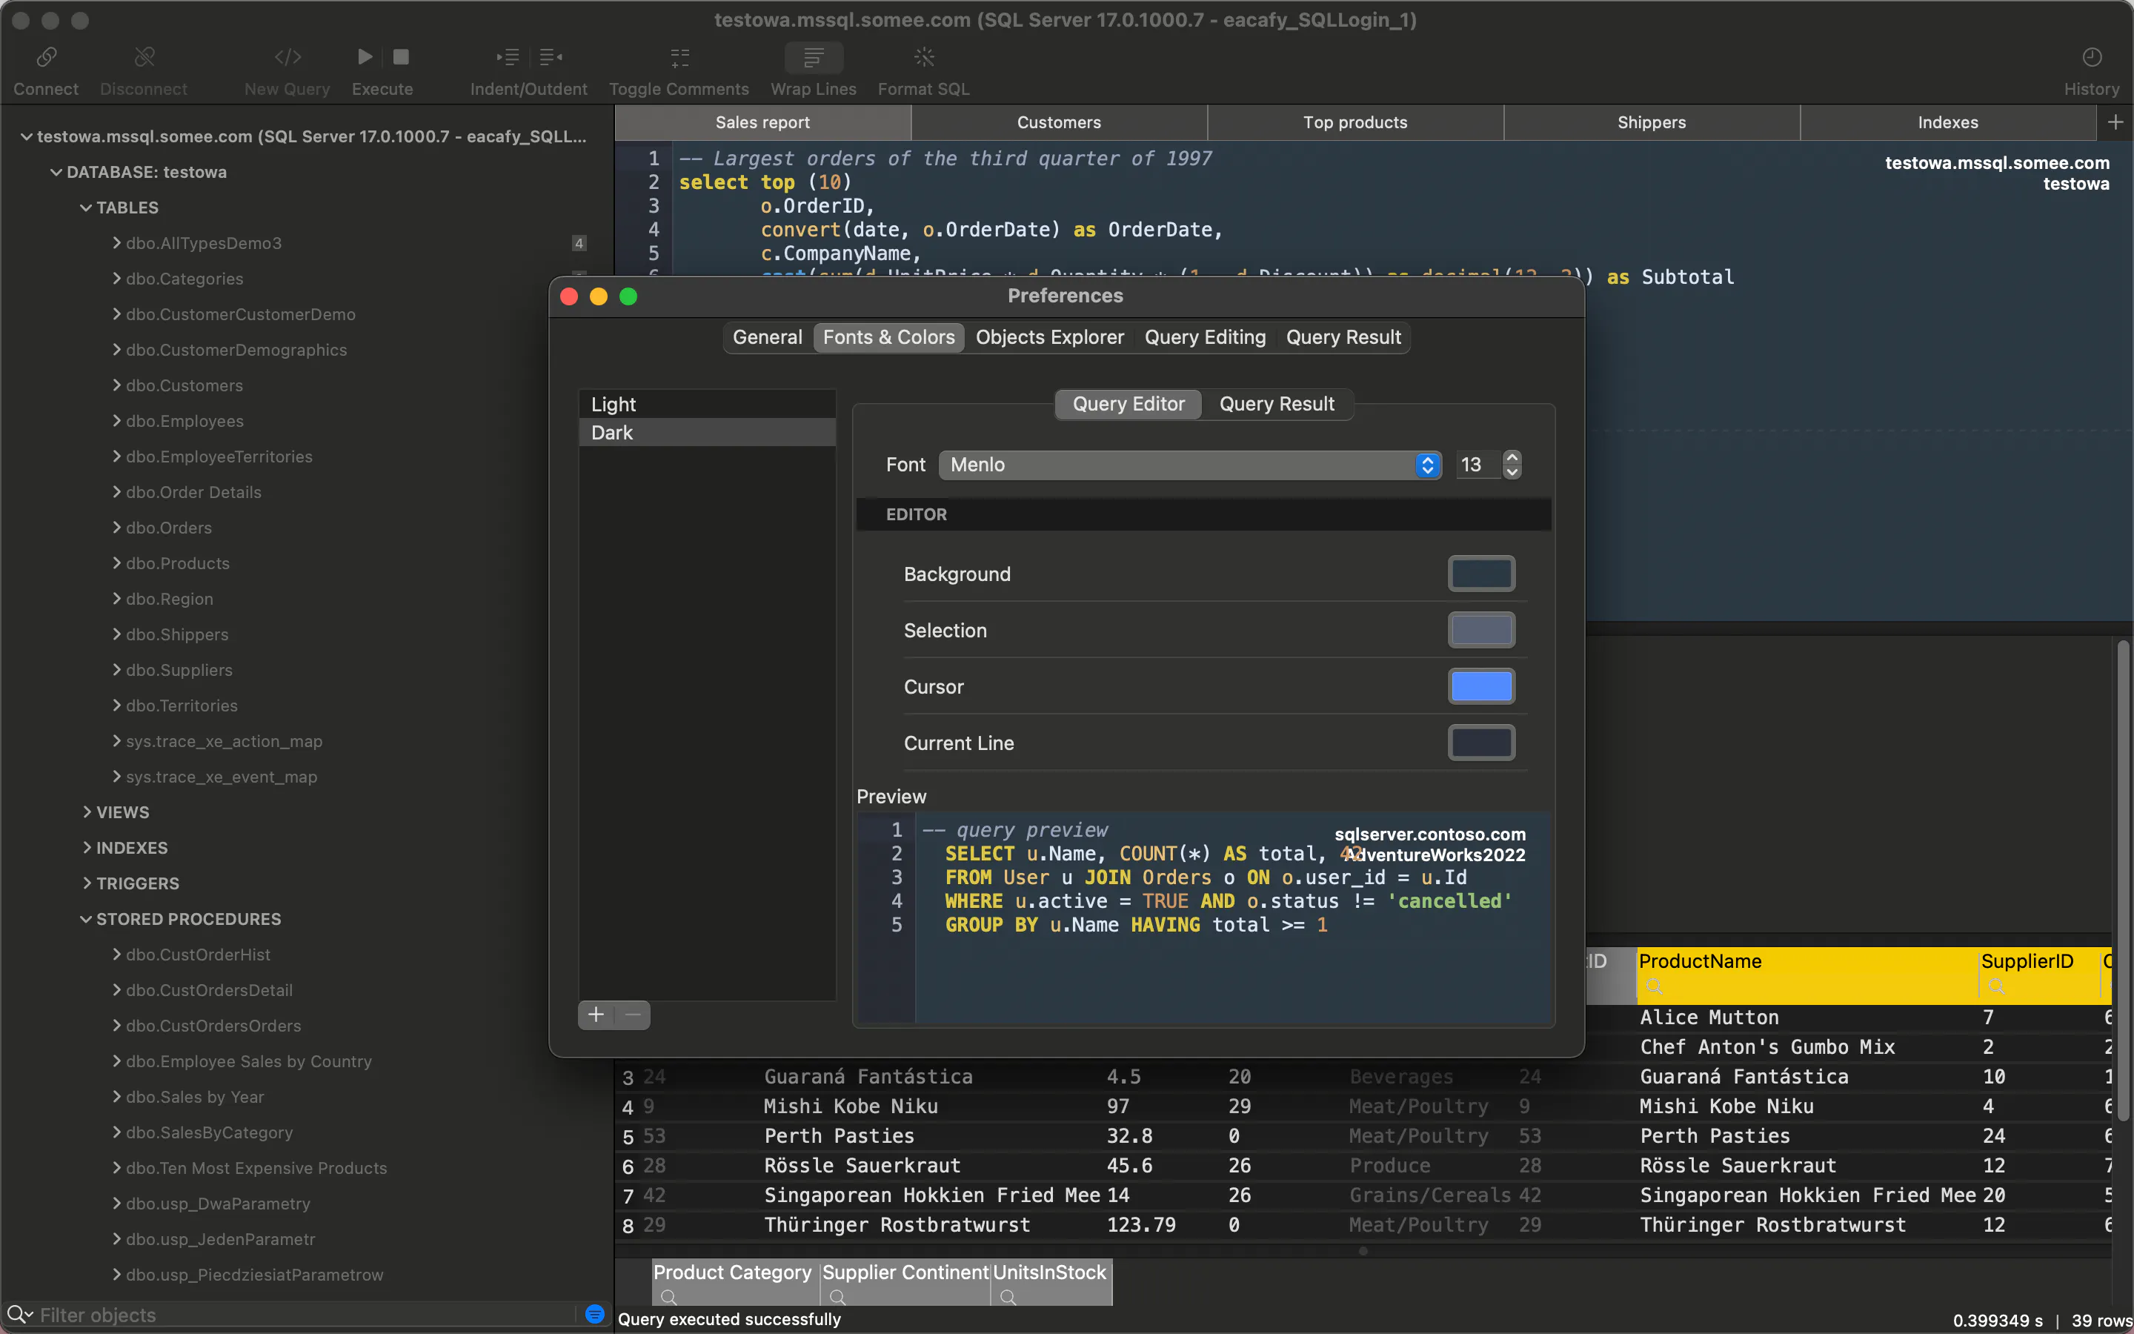The width and height of the screenshot is (2134, 1334).
Task: Open the Query Result preferences tab
Action: (1343, 337)
